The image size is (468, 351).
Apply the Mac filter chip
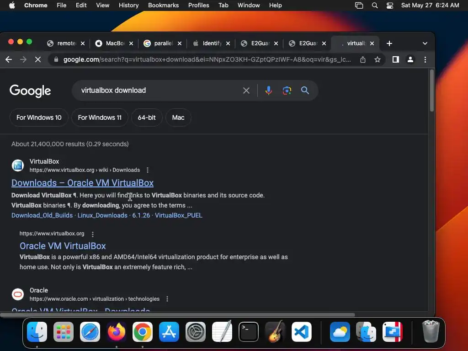[x=178, y=117]
